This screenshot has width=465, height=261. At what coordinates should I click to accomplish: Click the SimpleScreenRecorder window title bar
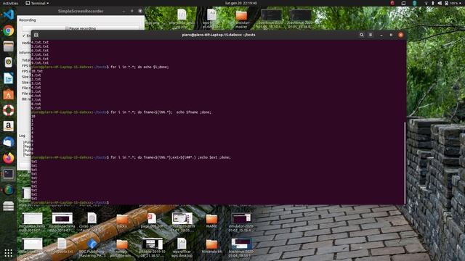point(81,12)
